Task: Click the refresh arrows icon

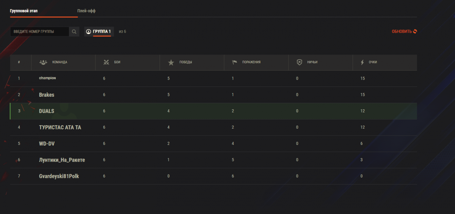Action: click(415, 31)
